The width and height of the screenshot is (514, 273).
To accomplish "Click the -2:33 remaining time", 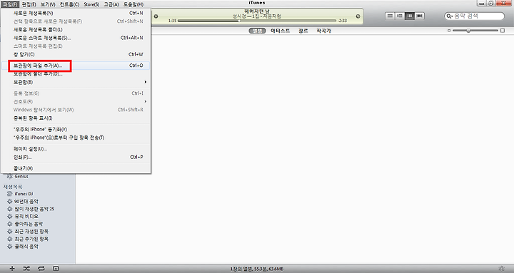I will point(342,21).
